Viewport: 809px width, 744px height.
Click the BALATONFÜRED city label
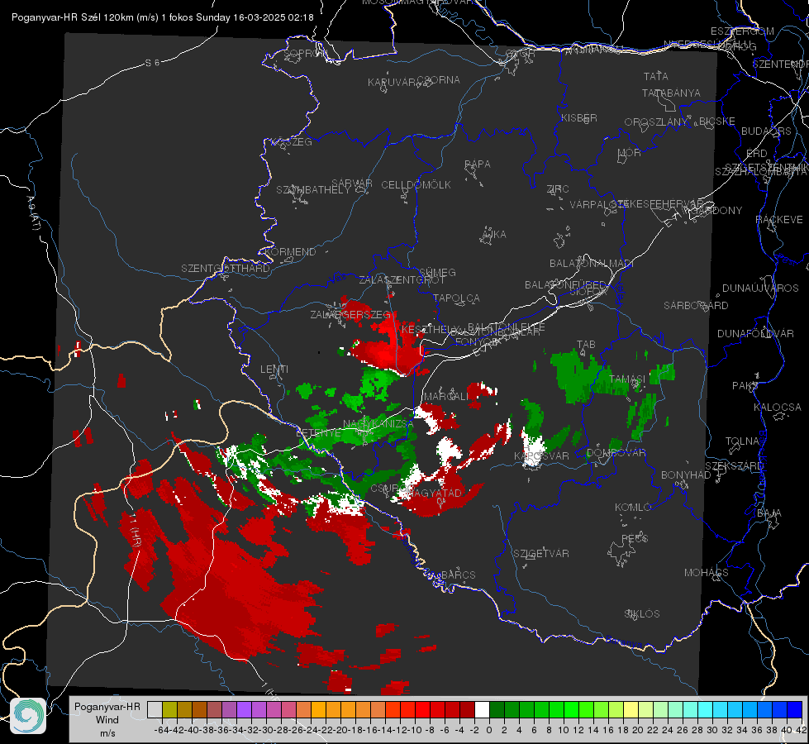tap(565, 285)
